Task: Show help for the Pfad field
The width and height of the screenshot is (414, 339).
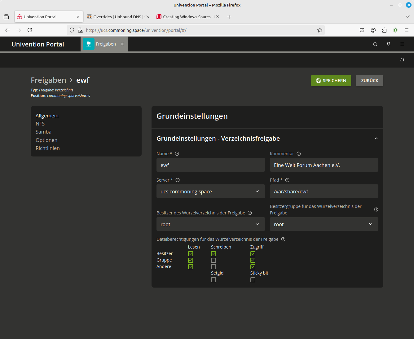Action: click(x=287, y=180)
